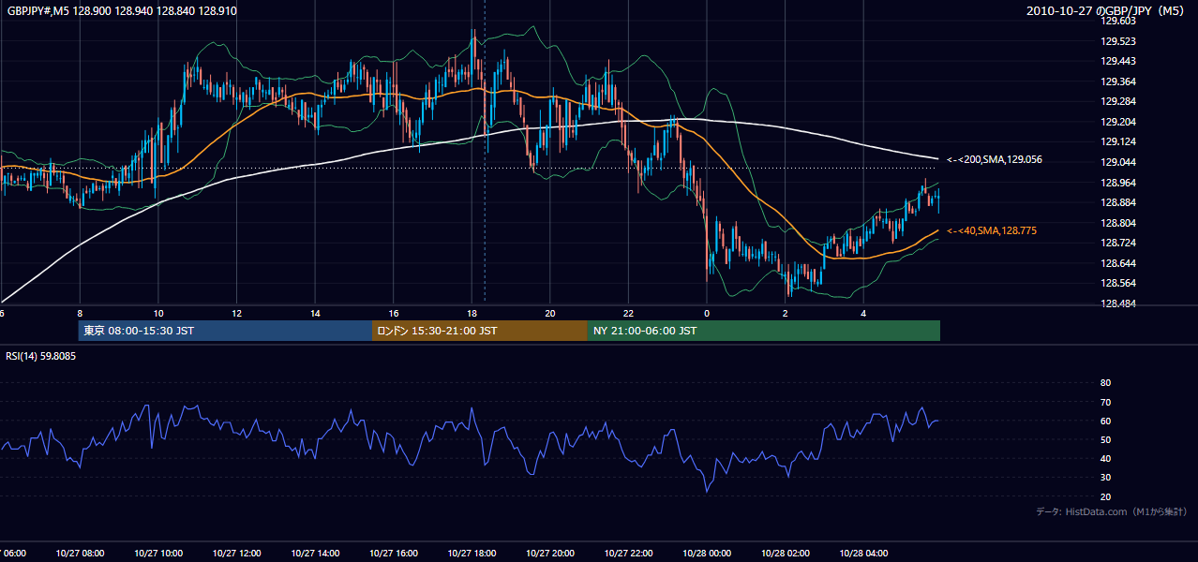
Task: Click hour mark 22 under the price chart
Action: (x=628, y=314)
